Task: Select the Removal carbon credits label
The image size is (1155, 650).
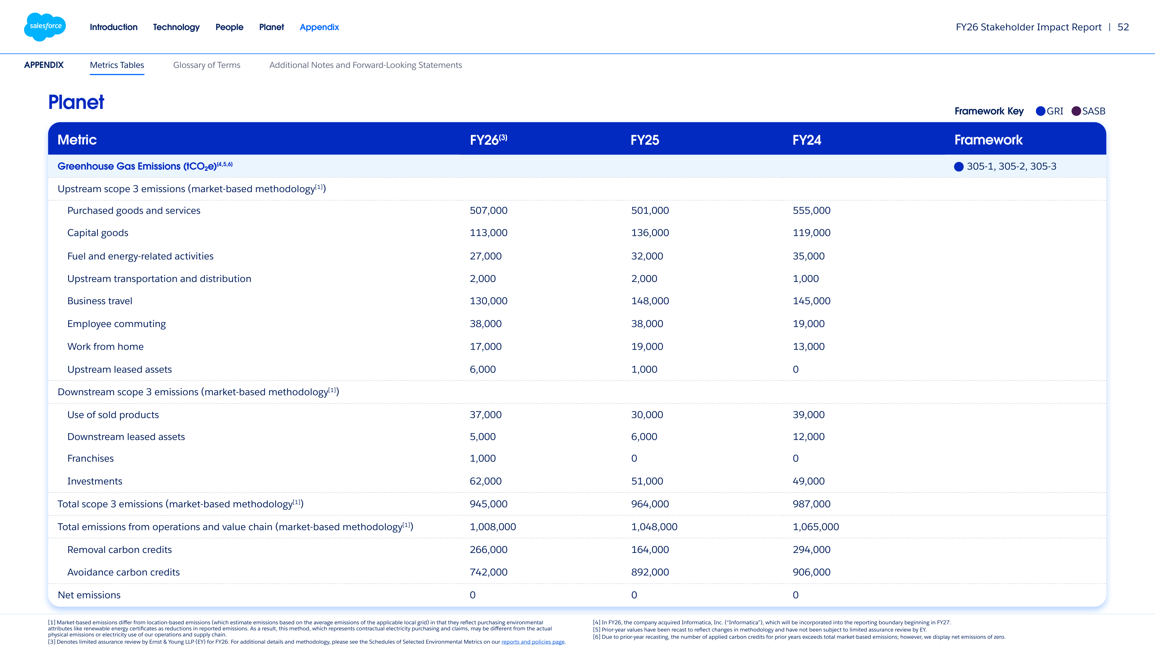Action: coord(119,549)
